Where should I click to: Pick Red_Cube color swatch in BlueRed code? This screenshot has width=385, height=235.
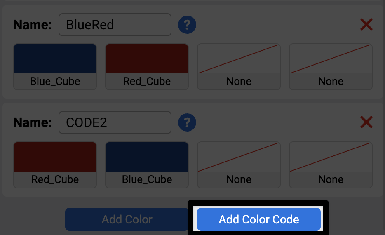147,59
